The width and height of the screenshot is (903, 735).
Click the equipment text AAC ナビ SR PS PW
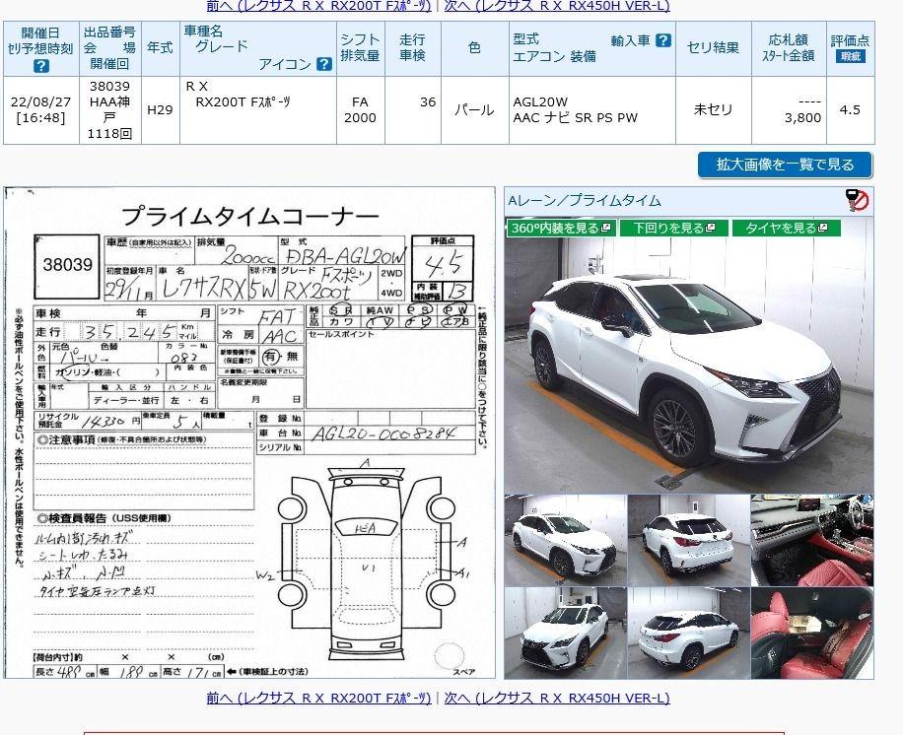(x=576, y=118)
